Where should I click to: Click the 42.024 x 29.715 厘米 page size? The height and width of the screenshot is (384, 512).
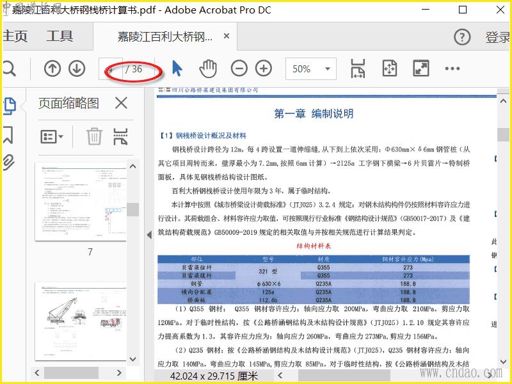tap(214, 376)
